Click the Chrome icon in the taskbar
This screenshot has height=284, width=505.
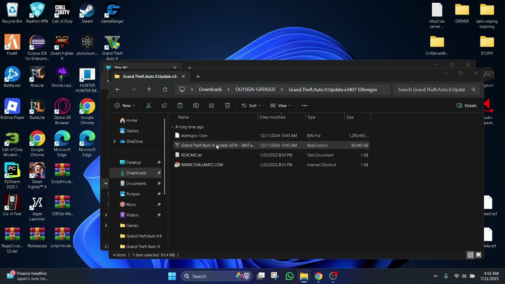(318, 276)
